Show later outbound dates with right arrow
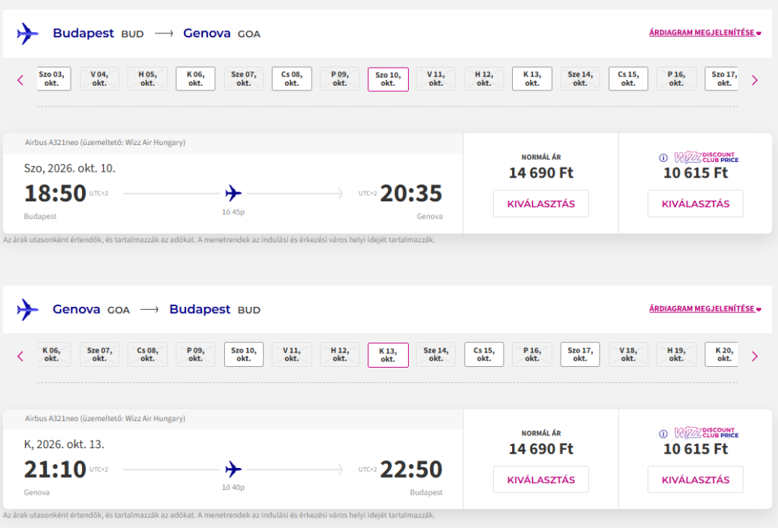This screenshot has width=778, height=528. (754, 80)
